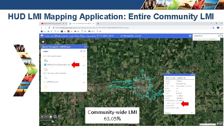Open options menu for first LMISD layer
The width and height of the screenshot is (224, 126).
click(x=84, y=57)
